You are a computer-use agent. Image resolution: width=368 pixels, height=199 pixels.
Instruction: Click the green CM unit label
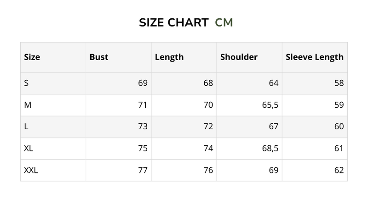tap(224, 22)
